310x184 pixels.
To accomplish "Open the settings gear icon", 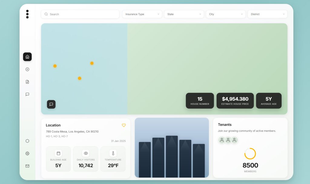I will pos(27,153).
